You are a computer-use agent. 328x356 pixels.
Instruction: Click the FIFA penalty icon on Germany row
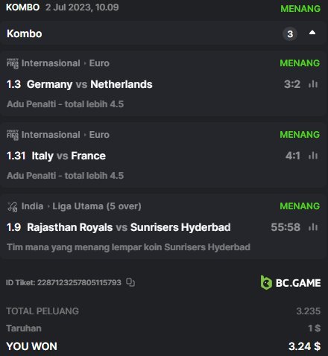(13, 63)
